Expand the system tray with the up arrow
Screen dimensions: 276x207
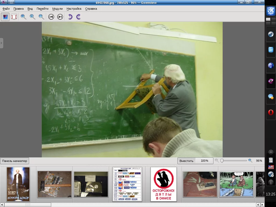pos(271,152)
